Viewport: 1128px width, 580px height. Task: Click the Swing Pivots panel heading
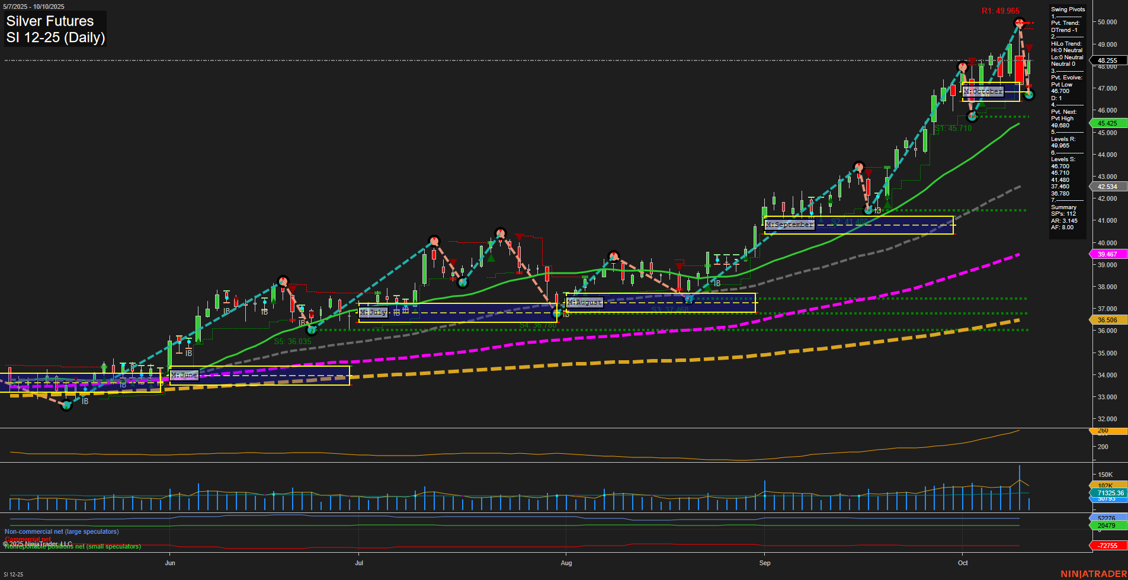[1067, 9]
